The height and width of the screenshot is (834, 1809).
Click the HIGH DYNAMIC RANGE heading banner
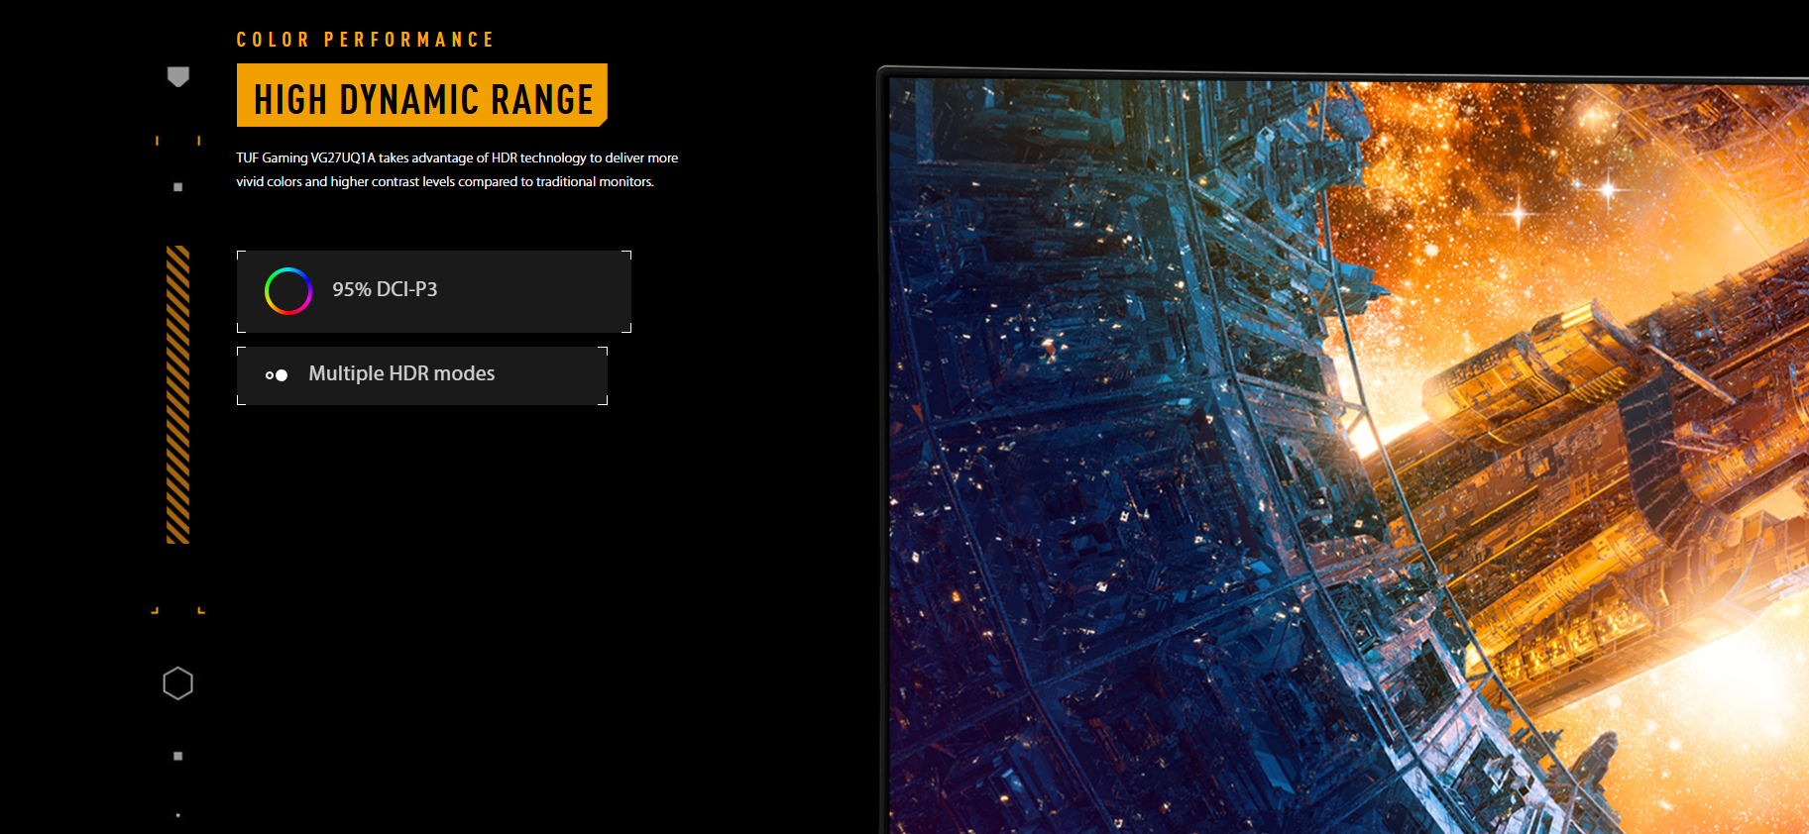tap(422, 95)
